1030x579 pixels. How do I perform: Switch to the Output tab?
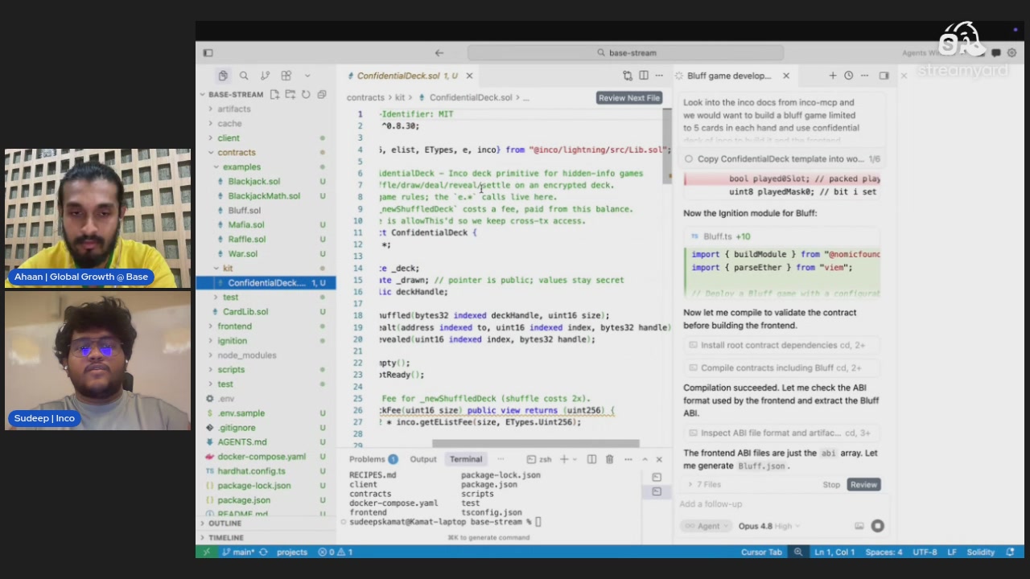422,459
